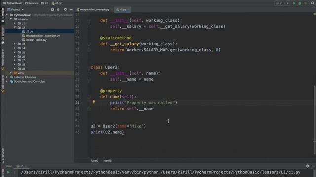
Task: Run the c1 configuration with the green play icon
Action: pos(294,3)
